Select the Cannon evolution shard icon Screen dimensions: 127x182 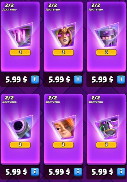tap(20, 128)
